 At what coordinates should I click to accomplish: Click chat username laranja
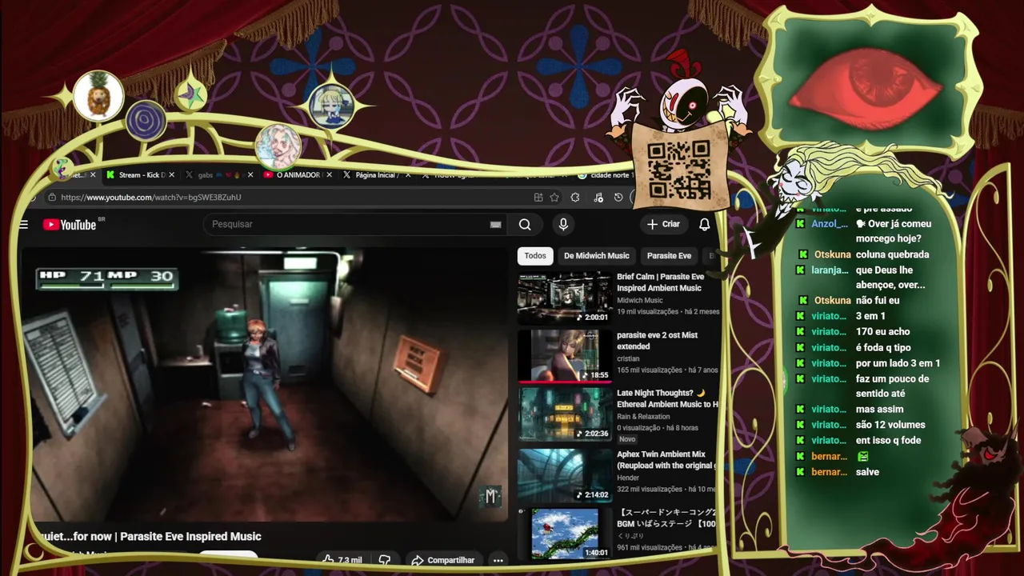pyautogui.click(x=830, y=270)
